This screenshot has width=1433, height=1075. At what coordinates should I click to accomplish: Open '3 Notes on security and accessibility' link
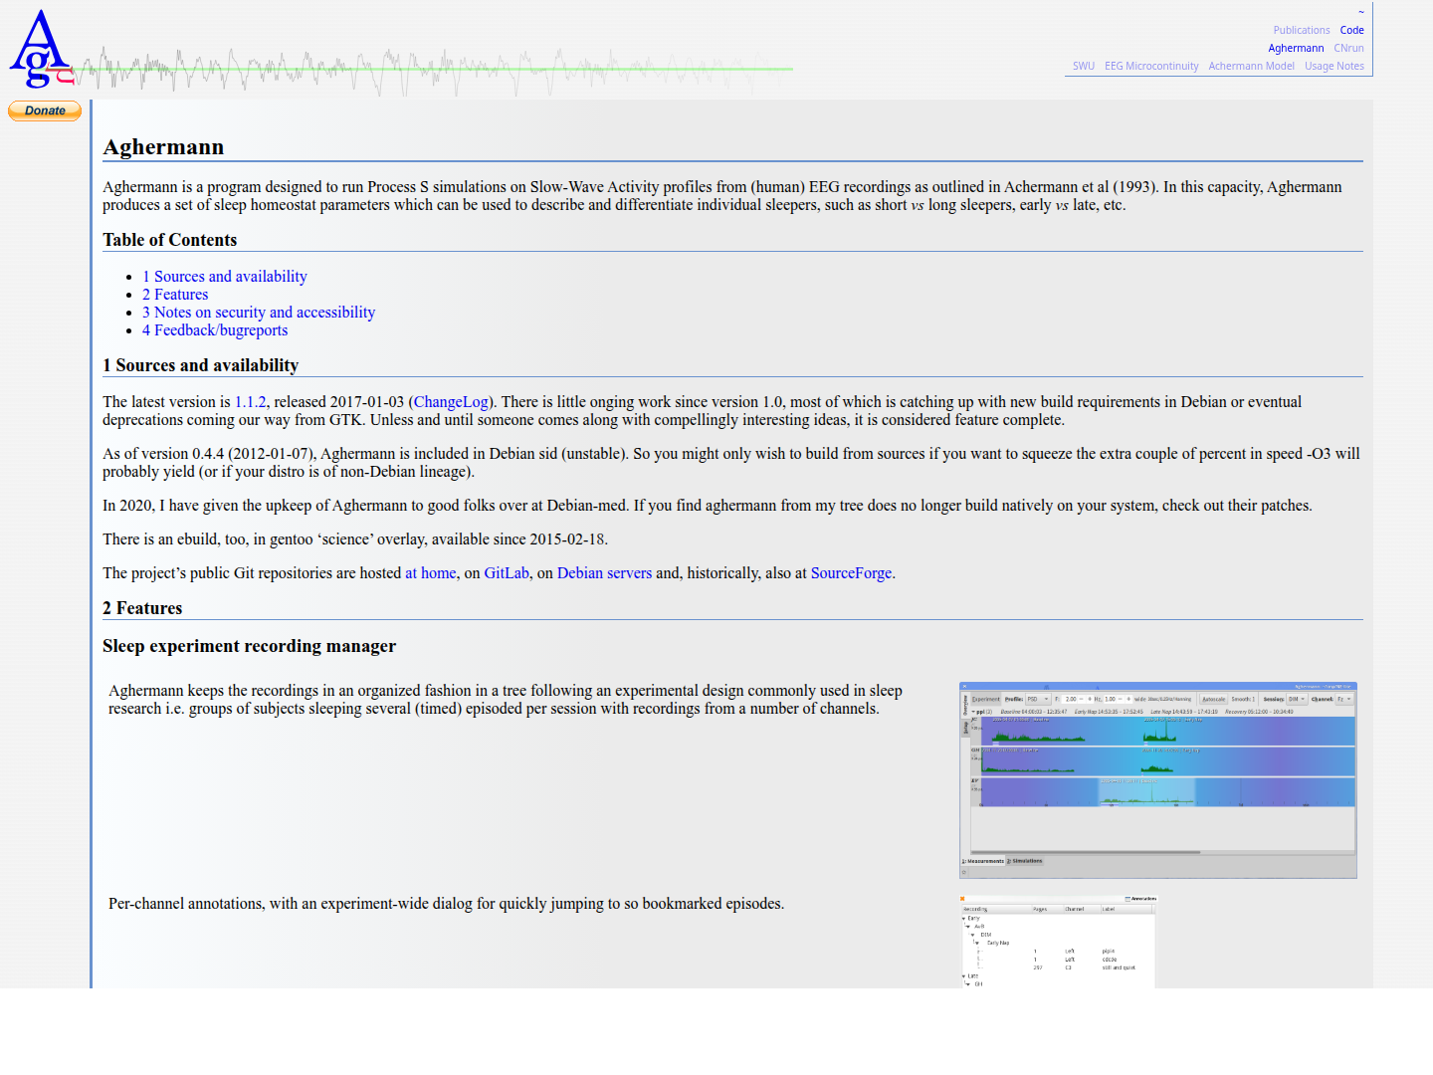(259, 313)
